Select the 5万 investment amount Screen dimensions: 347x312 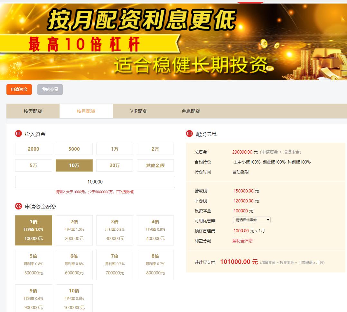click(x=33, y=165)
